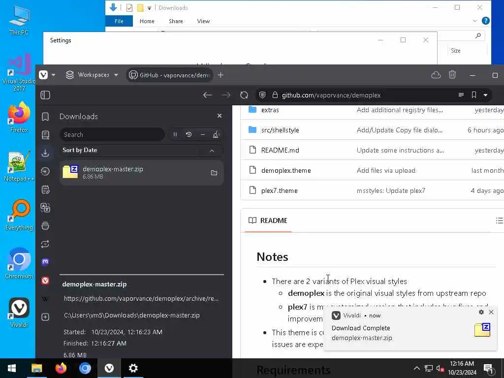Expand ribbon chevron in Downloads Explorer window
Screen dimensions: 504x378
pyautogui.click(x=475, y=21)
